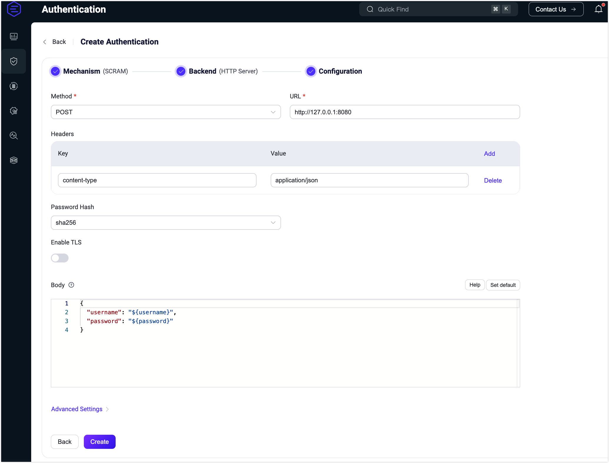Image resolution: width=609 pixels, height=463 pixels.
Task: Click the analytics chart icon in sidebar
Action: click(13, 36)
